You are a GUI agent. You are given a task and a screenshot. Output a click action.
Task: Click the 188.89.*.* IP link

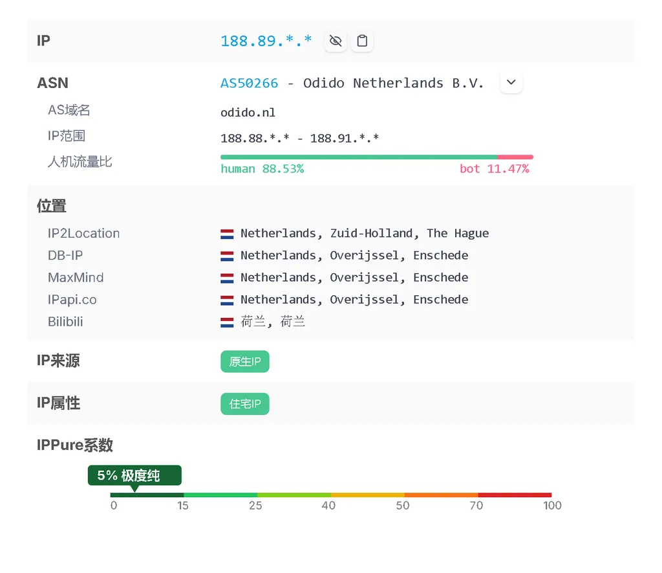pyautogui.click(x=266, y=40)
